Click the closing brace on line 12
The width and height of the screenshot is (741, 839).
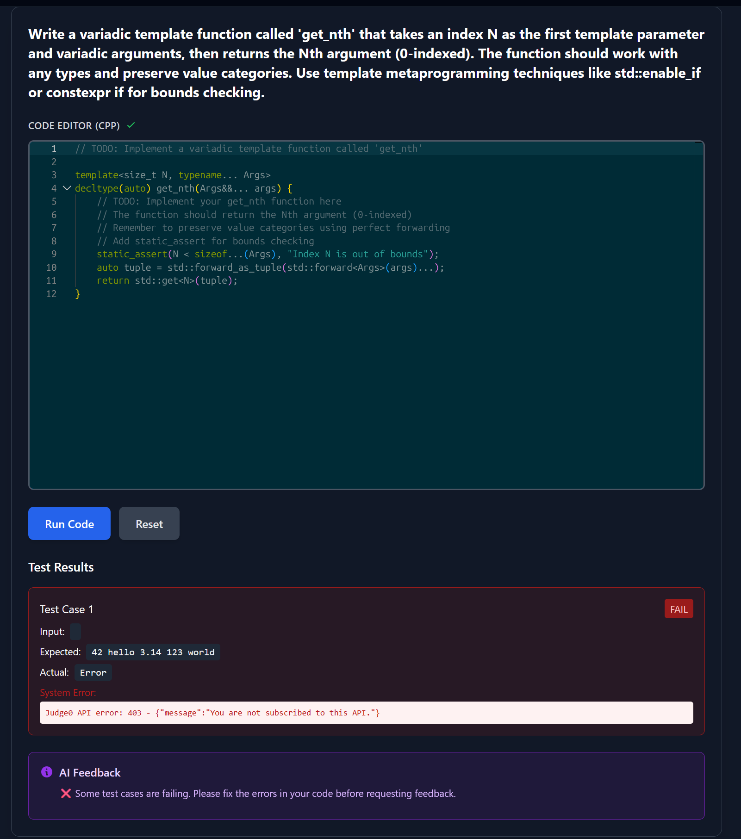[78, 294]
